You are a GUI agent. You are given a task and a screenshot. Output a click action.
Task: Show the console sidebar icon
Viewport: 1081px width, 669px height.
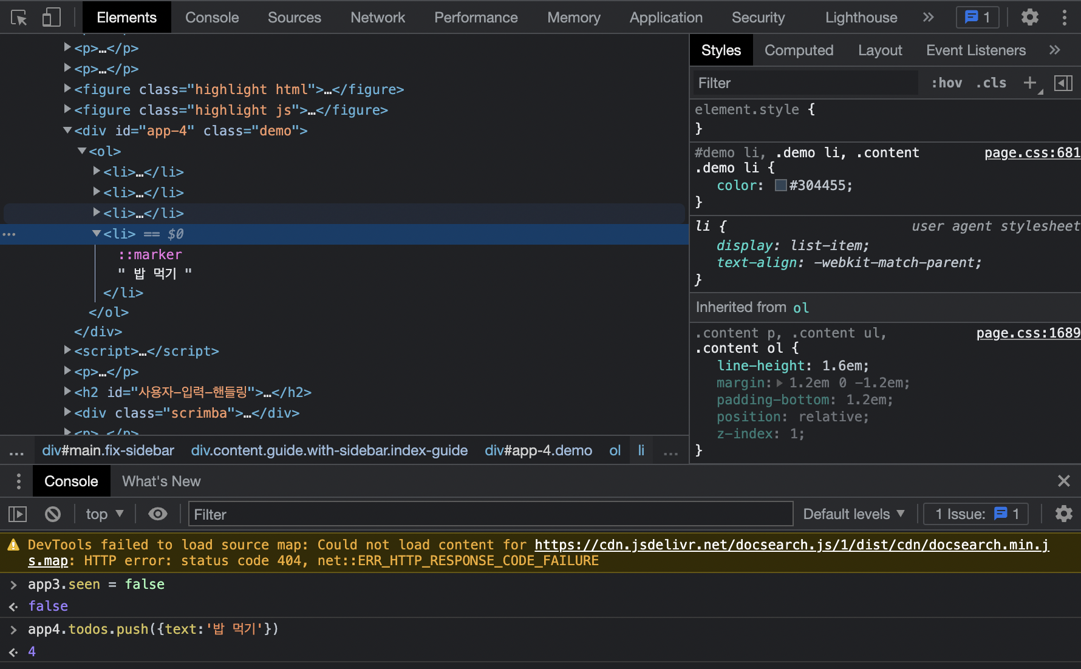coord(18,514)
